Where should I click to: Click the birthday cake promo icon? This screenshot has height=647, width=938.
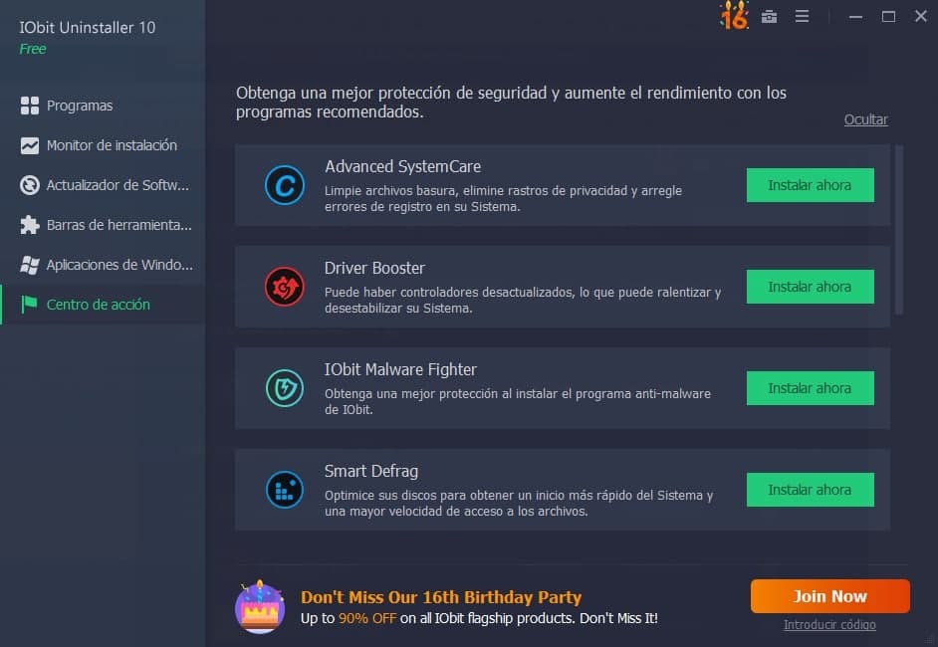point(260,607)
